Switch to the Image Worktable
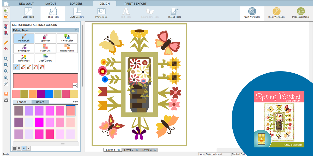 pos(301,13)
